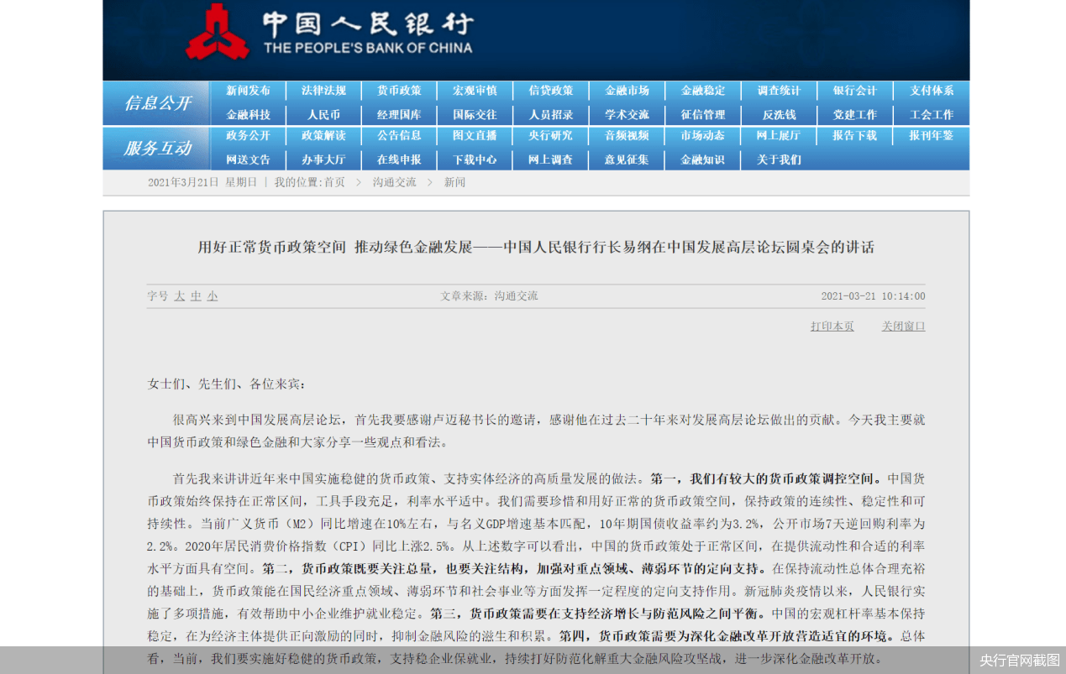Click the 文章来源：沟通交流 text

[x=489, y=296]
